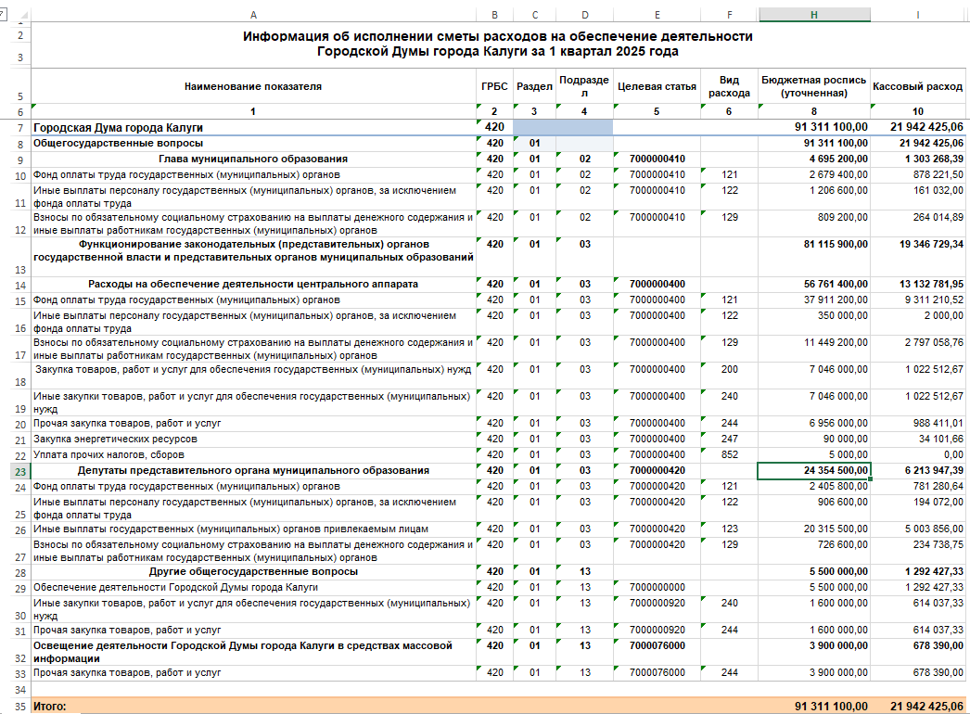Viewport: 970px width, 714px height.
Task: Click the 'Вид расхода' header cell
Action: [x=729, y=86]
